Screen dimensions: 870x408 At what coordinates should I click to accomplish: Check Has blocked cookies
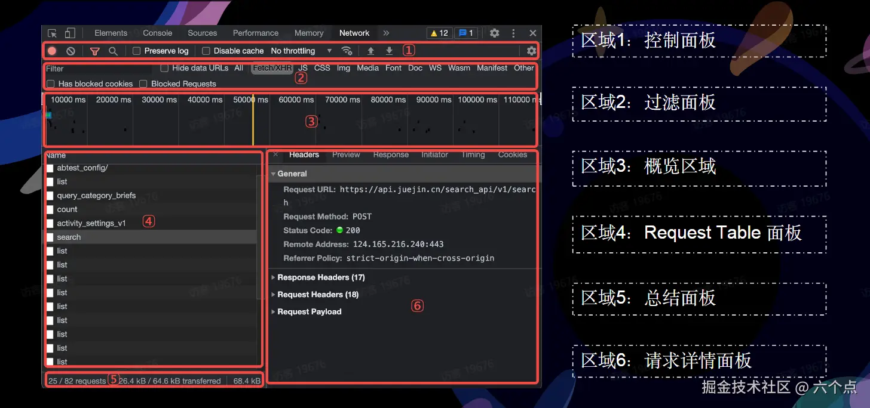coord(51,84)
